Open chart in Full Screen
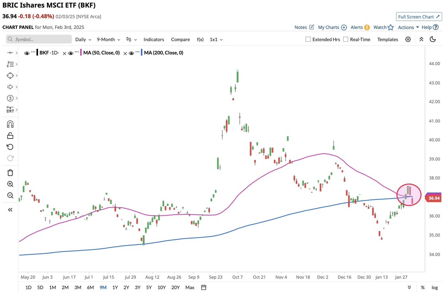Screen dimensions: 447x296 point(418,17)
